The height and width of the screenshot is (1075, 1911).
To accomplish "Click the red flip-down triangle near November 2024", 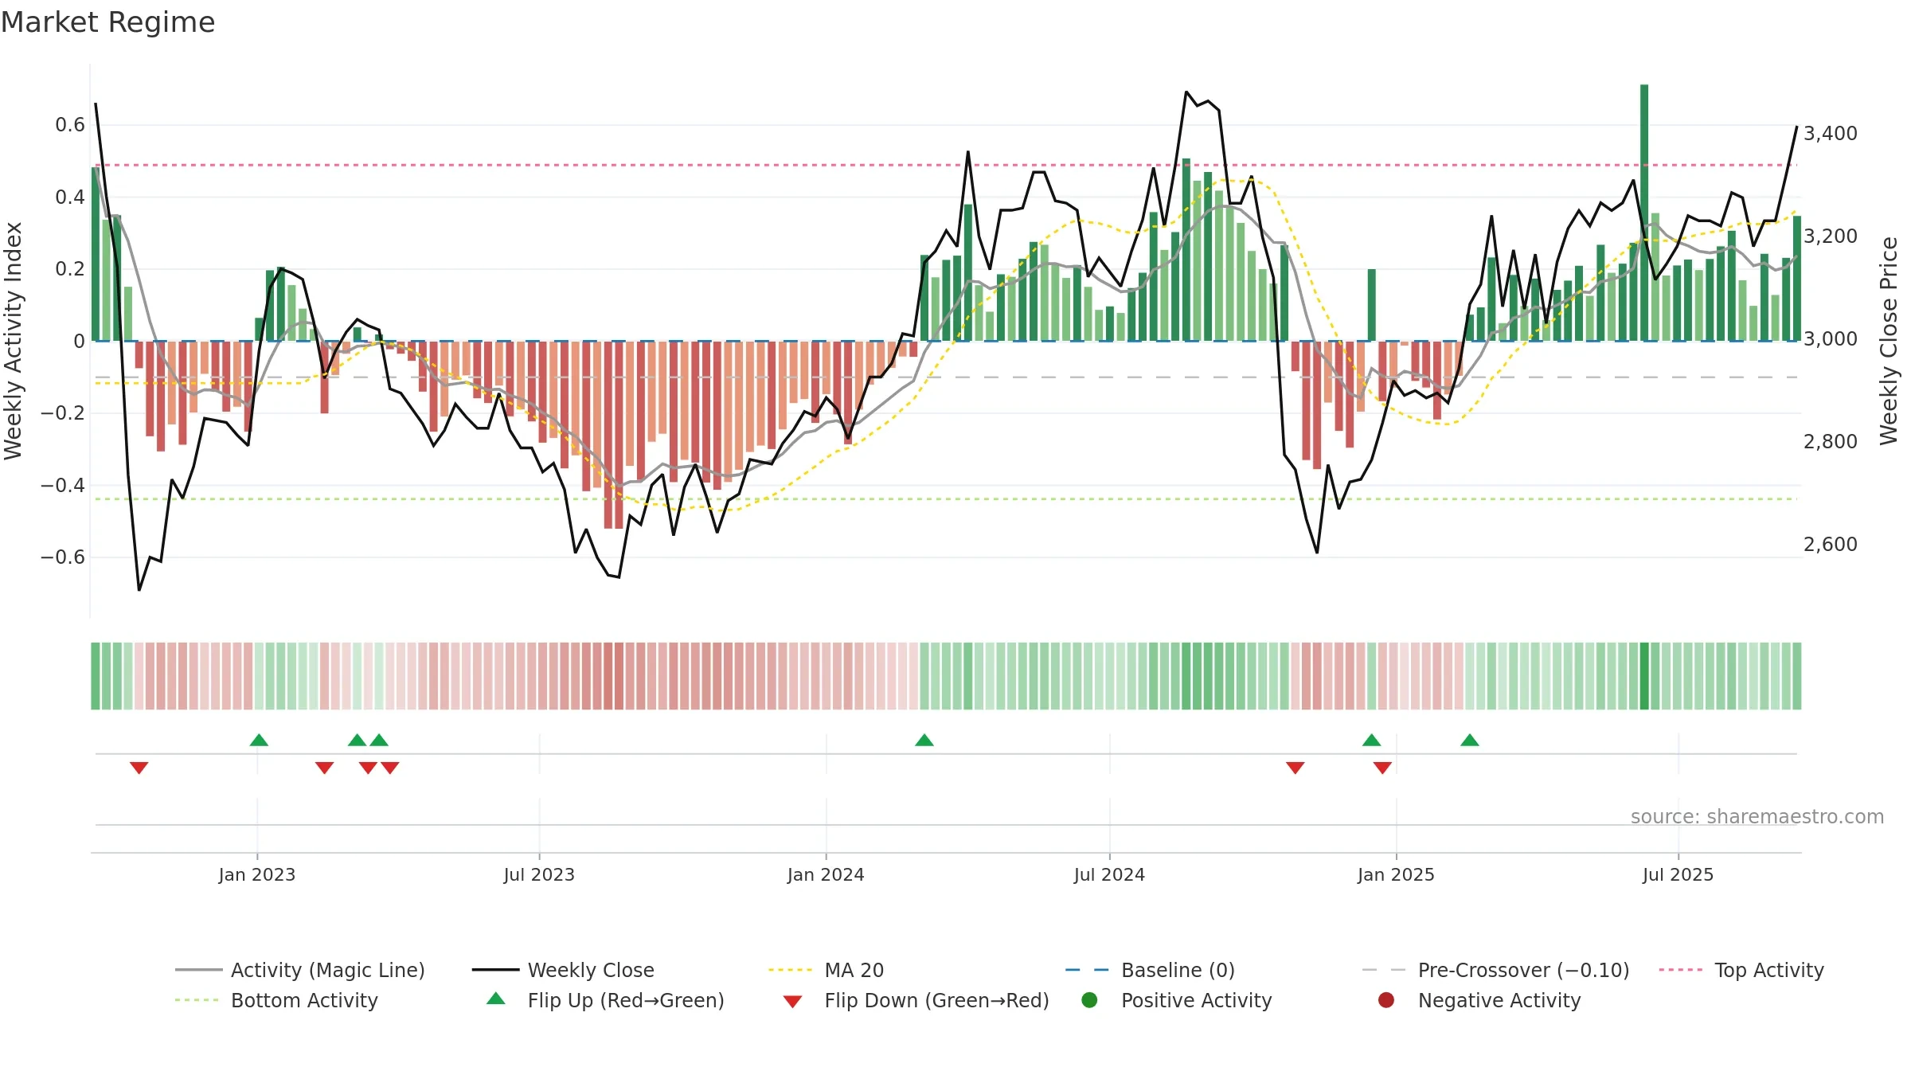I will (x=1295, y=768).
